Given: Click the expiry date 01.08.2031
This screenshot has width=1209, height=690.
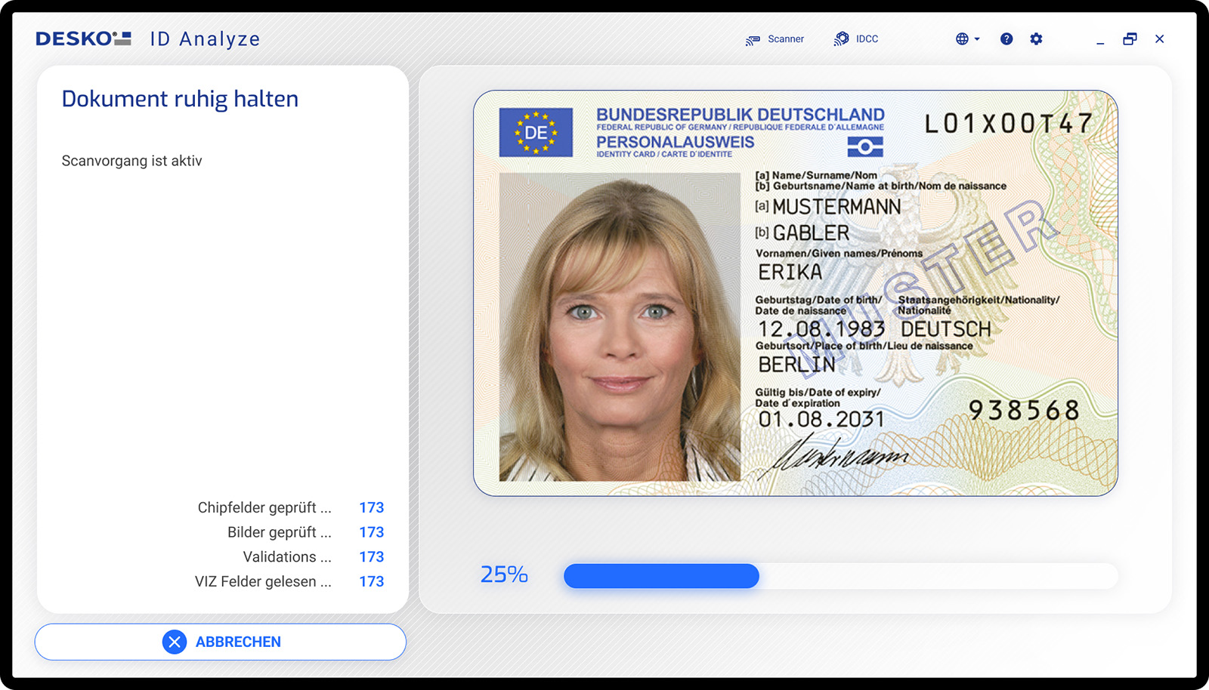Looking at the screenshot, I should pos(821,419).
